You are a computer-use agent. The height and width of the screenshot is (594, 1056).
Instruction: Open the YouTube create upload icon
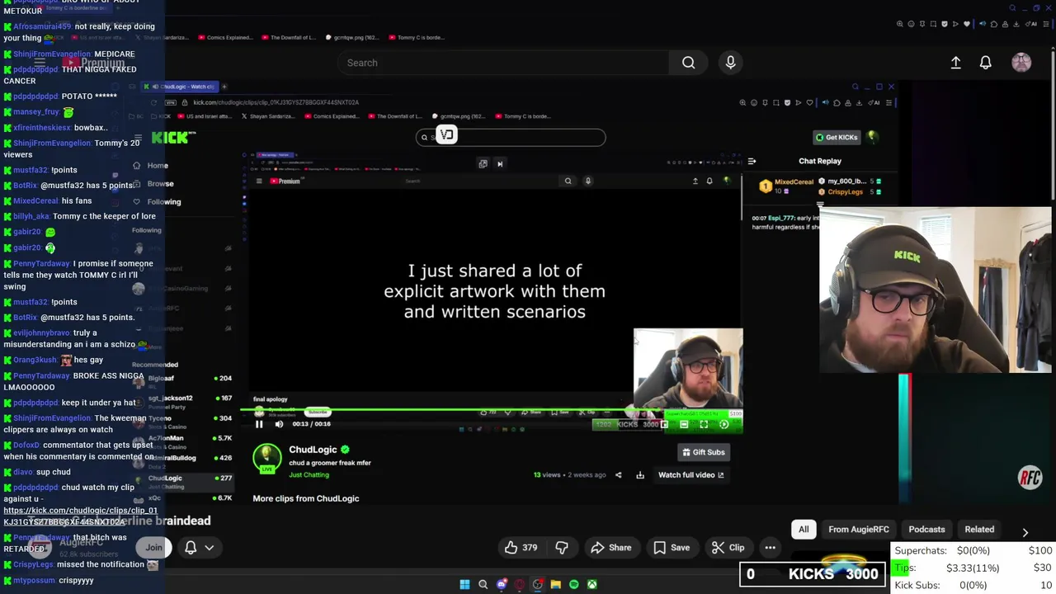click(x=955, y=63)
